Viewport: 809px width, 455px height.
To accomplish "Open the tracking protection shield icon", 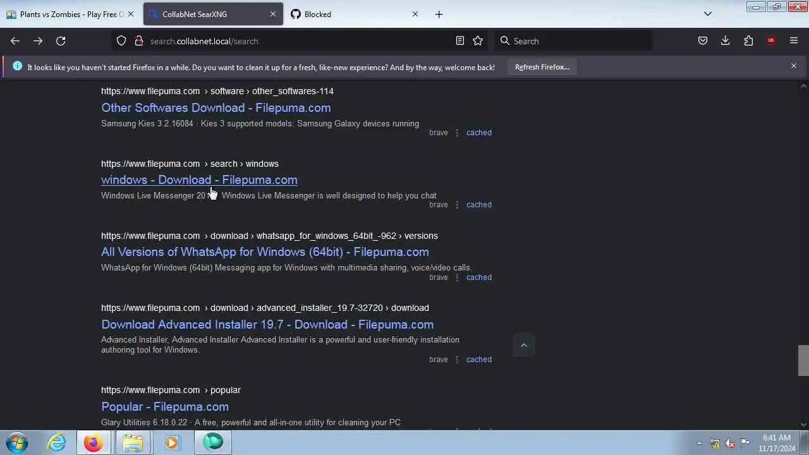I will (x=121, y=41).
